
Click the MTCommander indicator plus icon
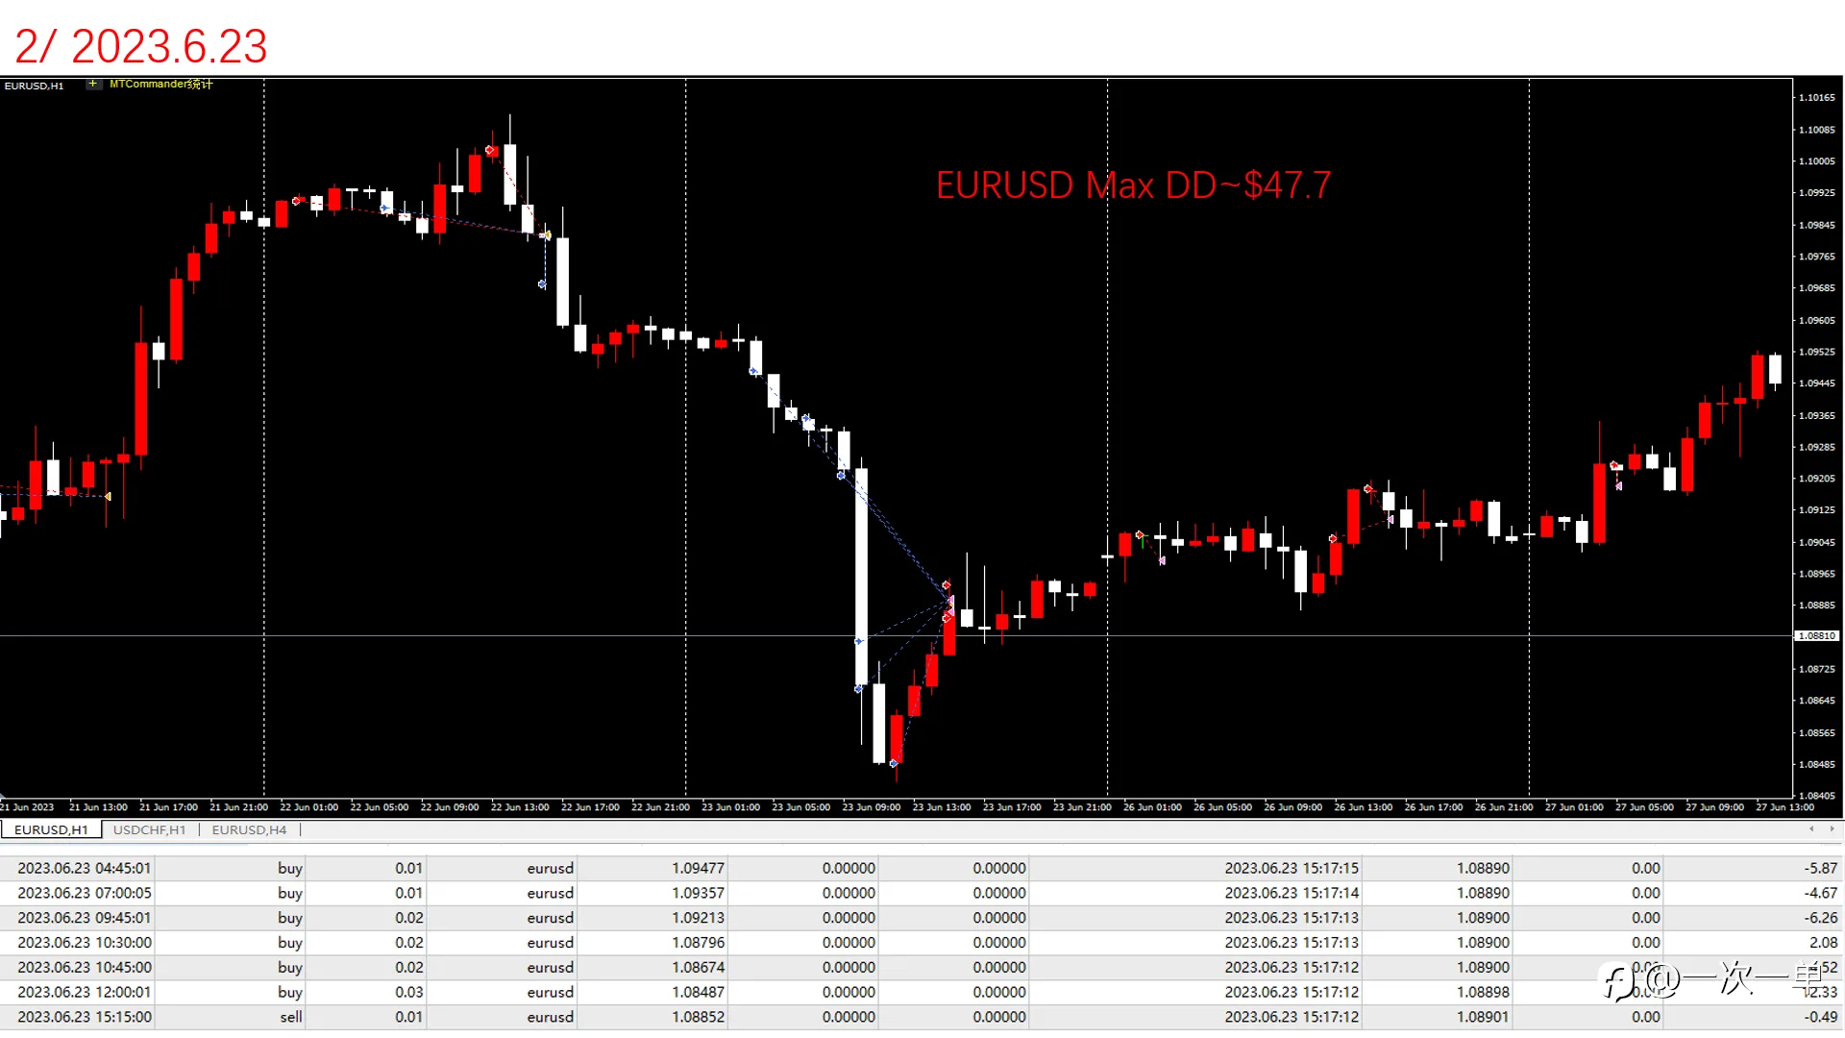pos(93,84)
